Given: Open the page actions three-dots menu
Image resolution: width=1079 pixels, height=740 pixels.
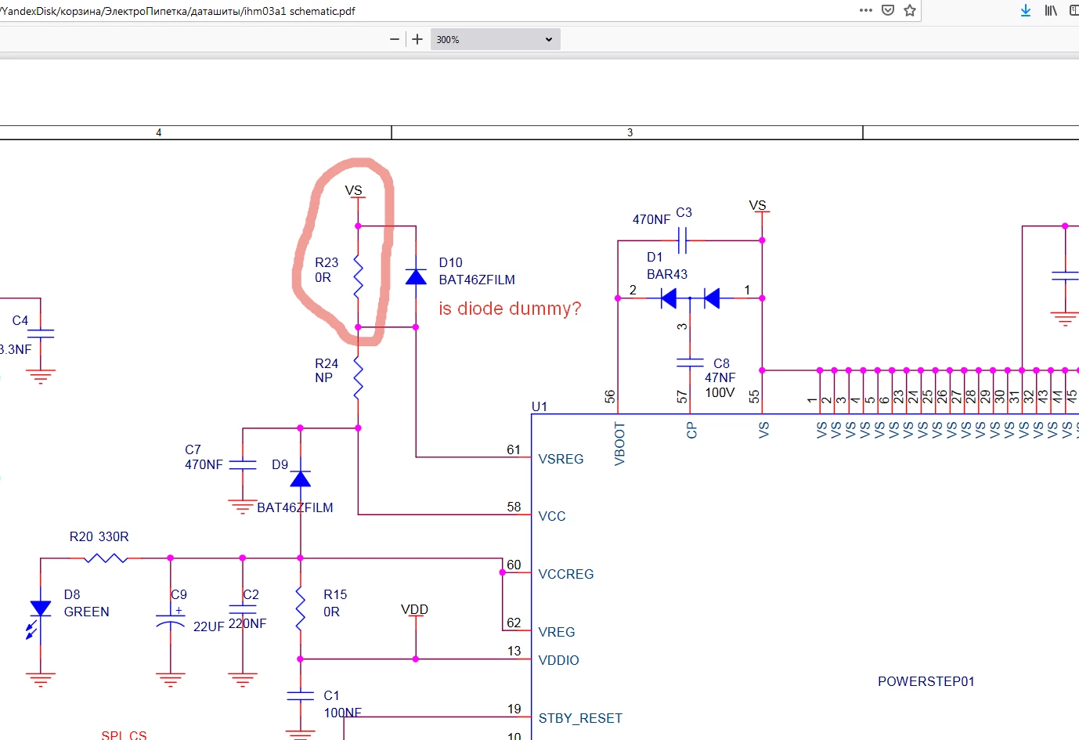Looking at the screenshot, I should coord(866,10).
